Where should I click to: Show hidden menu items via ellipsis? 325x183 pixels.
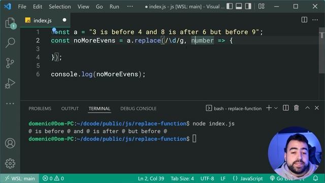click(x=130, y=7)
